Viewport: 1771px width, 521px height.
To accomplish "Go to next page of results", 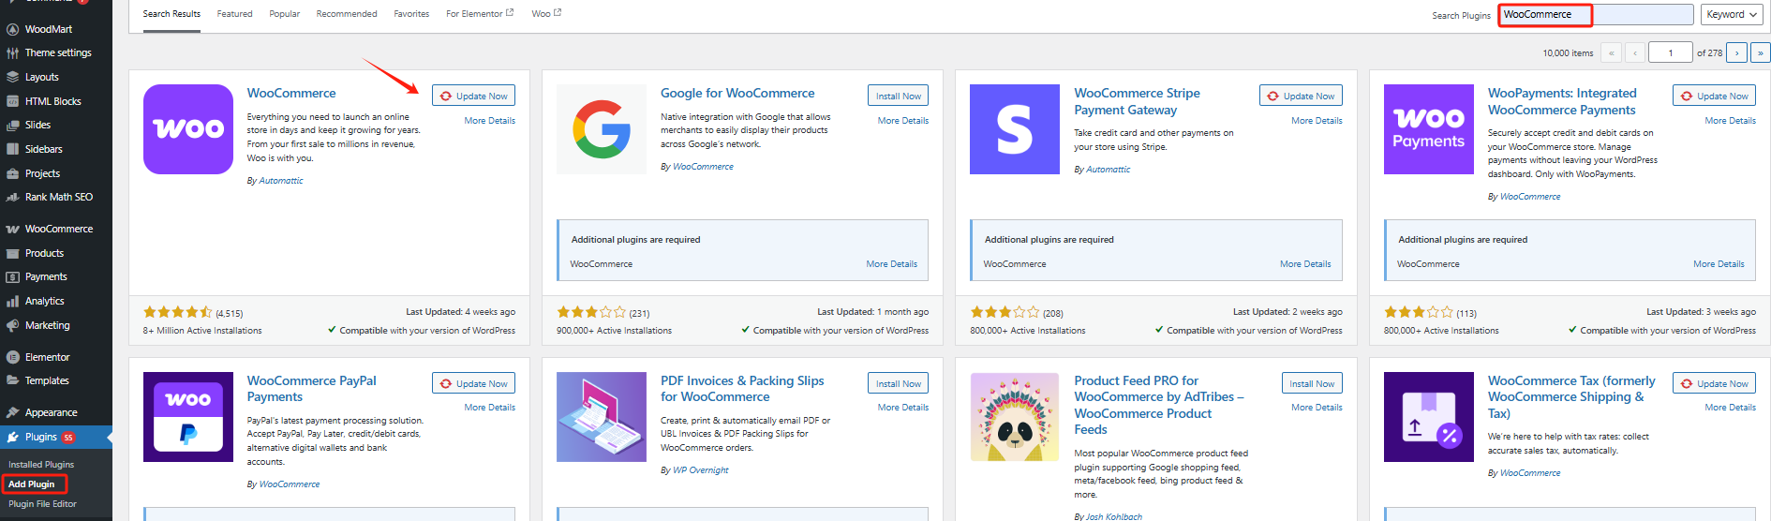I will 1736,52.
